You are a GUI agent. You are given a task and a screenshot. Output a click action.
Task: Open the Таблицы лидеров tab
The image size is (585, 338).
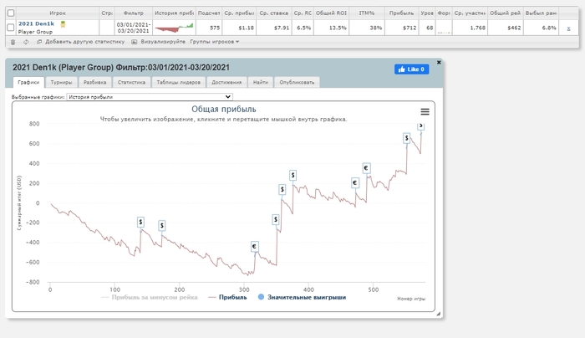(x=178, y=82)
